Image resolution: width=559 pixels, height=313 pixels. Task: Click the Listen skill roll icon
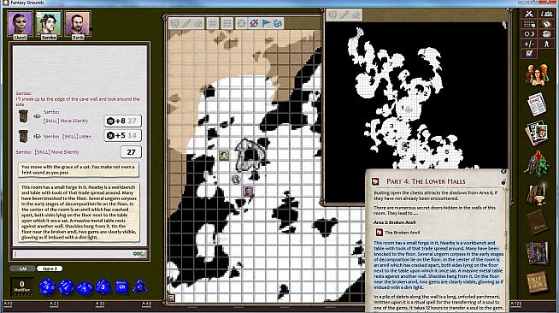click(23, 136)
